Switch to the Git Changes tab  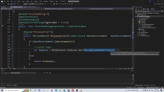146,85
